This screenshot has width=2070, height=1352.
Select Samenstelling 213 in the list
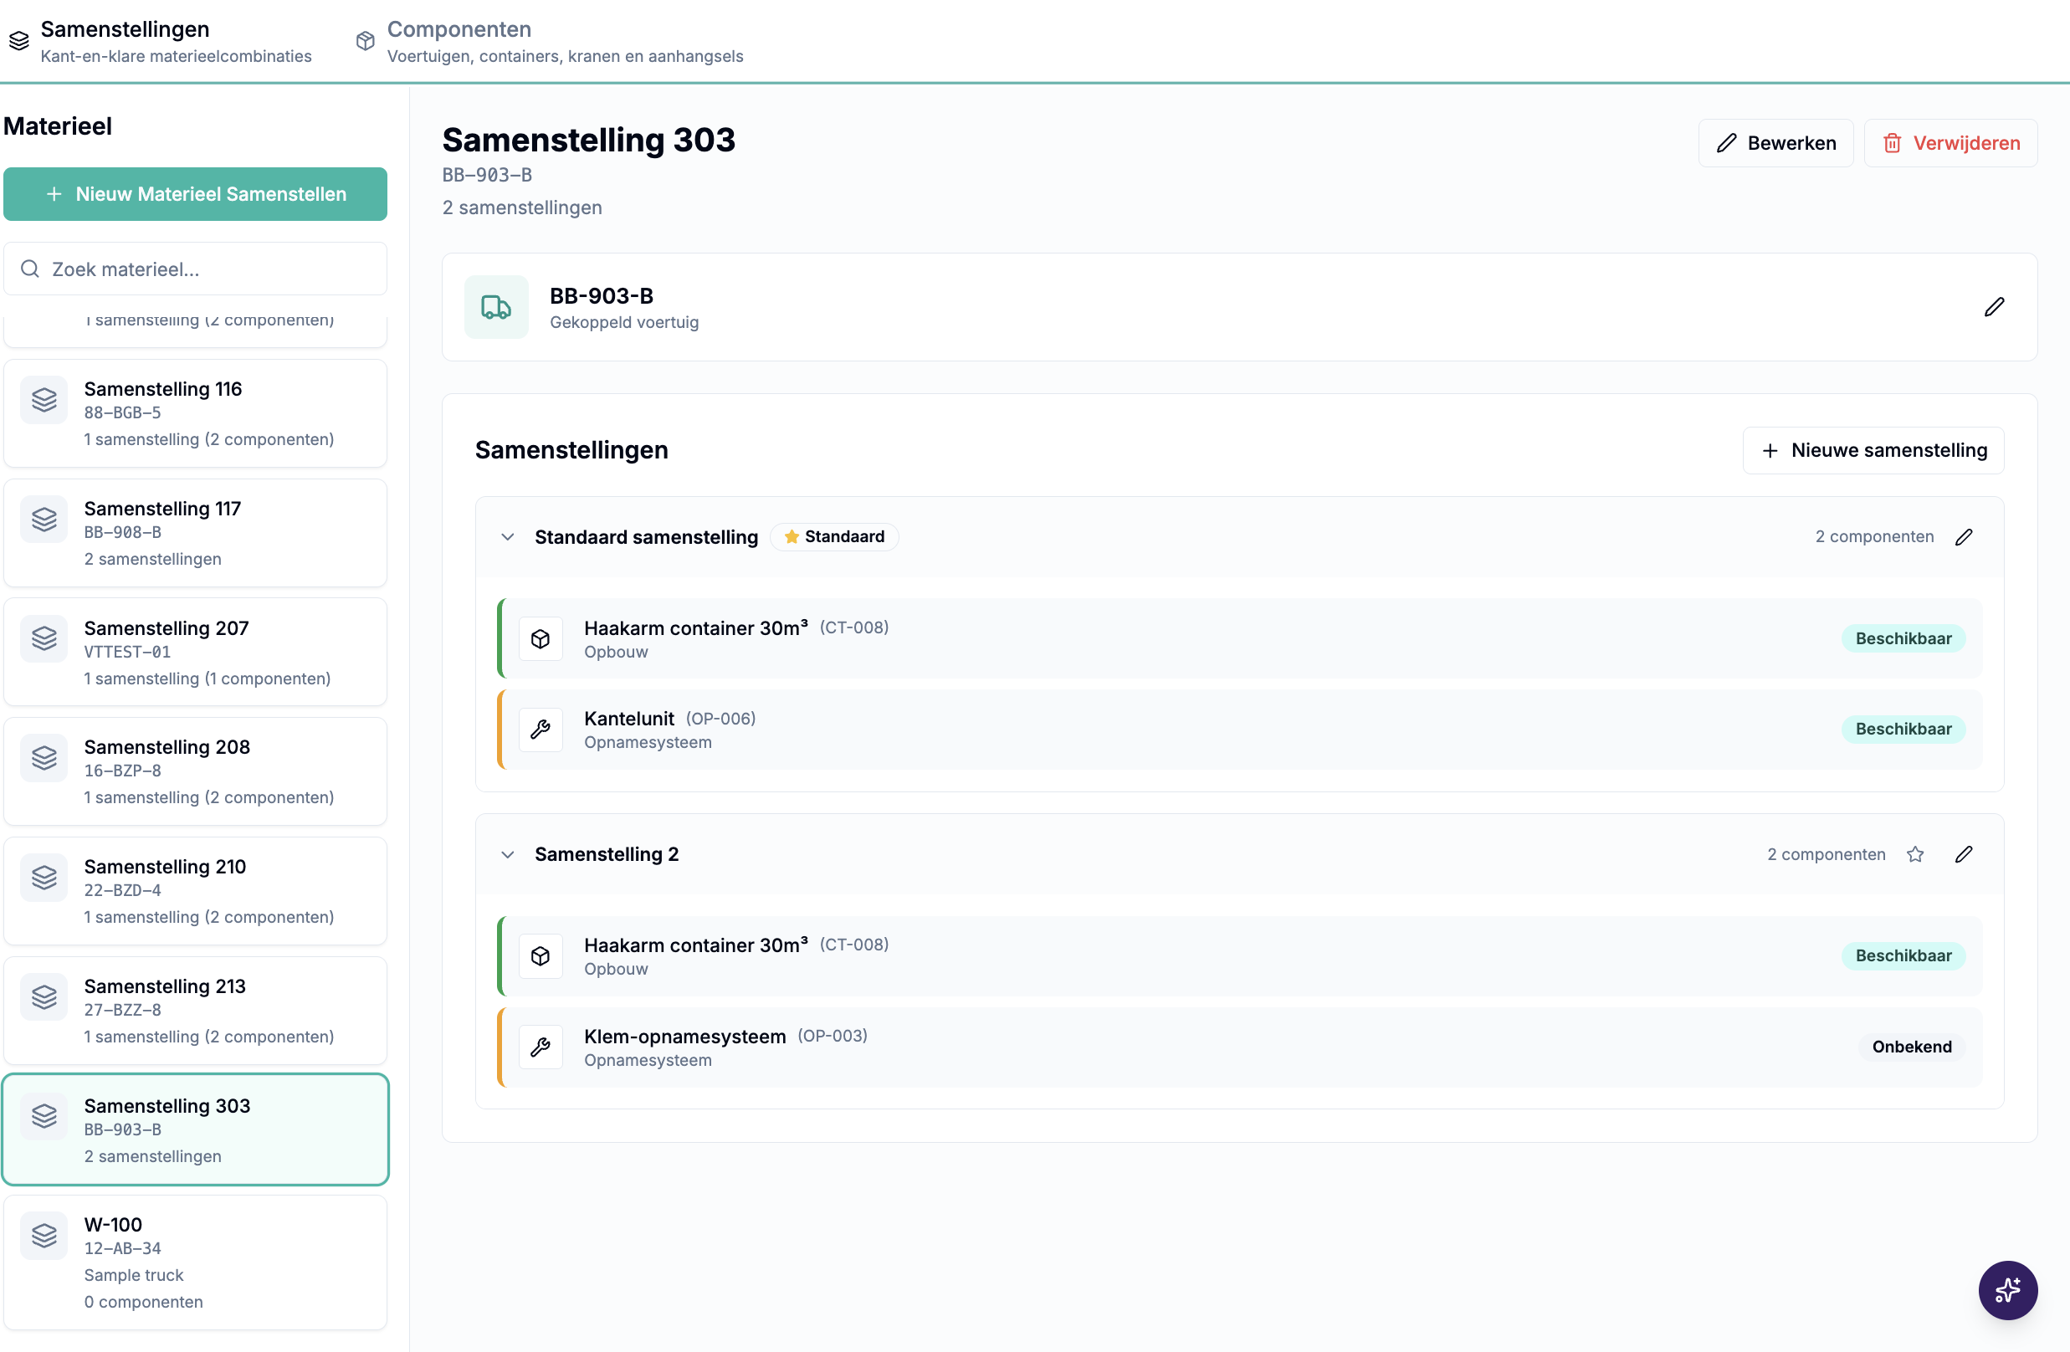195,1011
